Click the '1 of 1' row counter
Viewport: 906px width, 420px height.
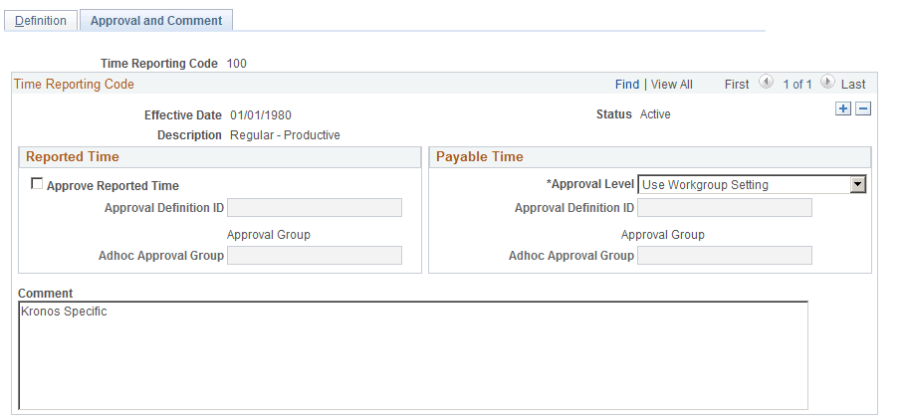(x=797, y=85)
